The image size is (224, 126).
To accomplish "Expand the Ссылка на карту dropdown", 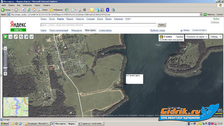I will (x=200, y=30).
